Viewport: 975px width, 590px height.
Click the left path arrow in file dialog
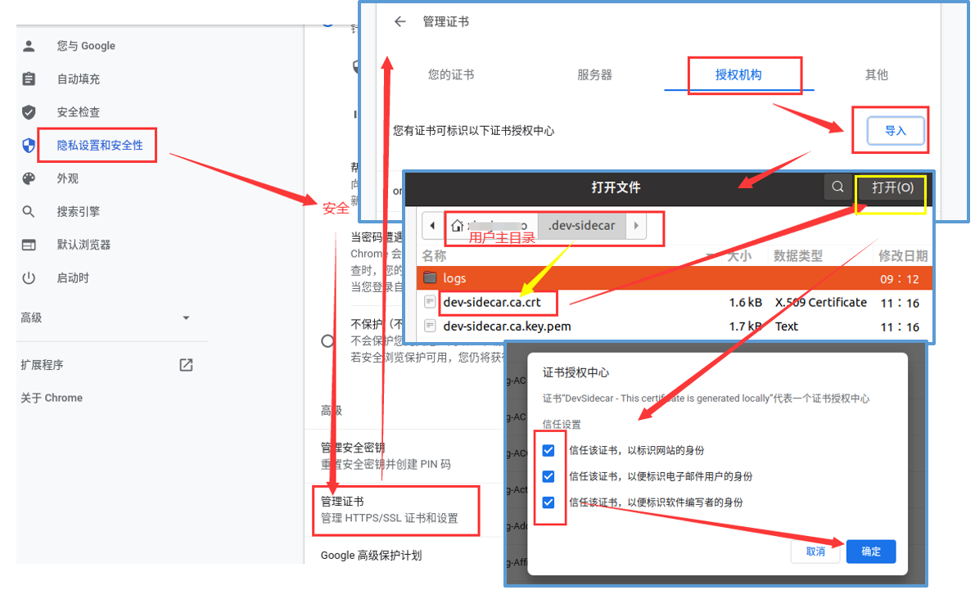coord(431,225)
